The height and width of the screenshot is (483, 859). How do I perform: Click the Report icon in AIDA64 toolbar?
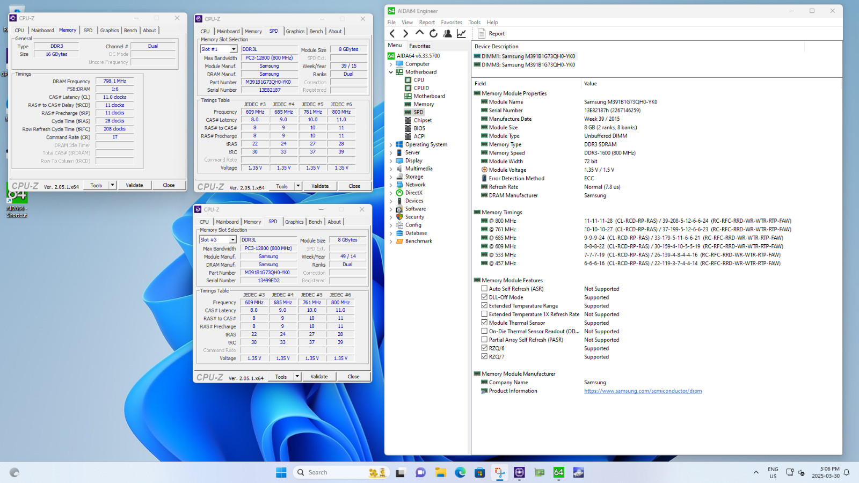(491, 33)
